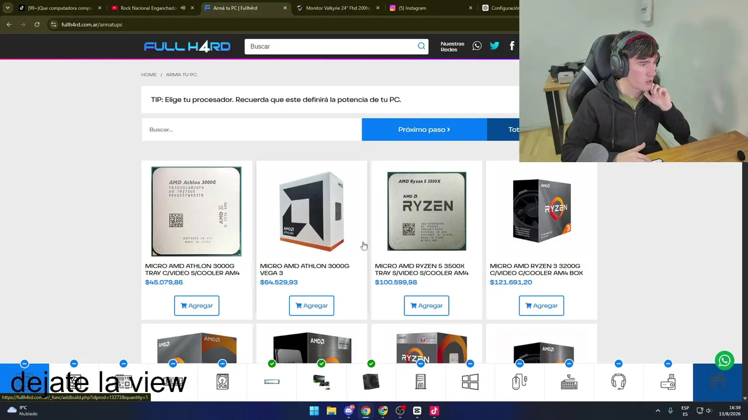Screen dimensions: 748x420
Task: Open the keyboard build step
Action: click(569, 382)
